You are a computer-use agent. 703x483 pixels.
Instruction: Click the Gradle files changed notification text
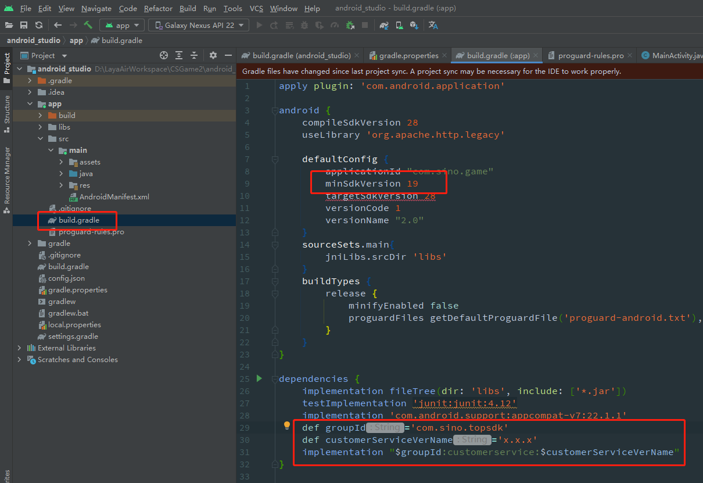[432, 71]
